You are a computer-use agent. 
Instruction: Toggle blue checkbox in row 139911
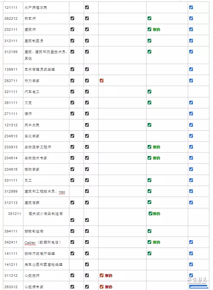(x=191, y=69)
